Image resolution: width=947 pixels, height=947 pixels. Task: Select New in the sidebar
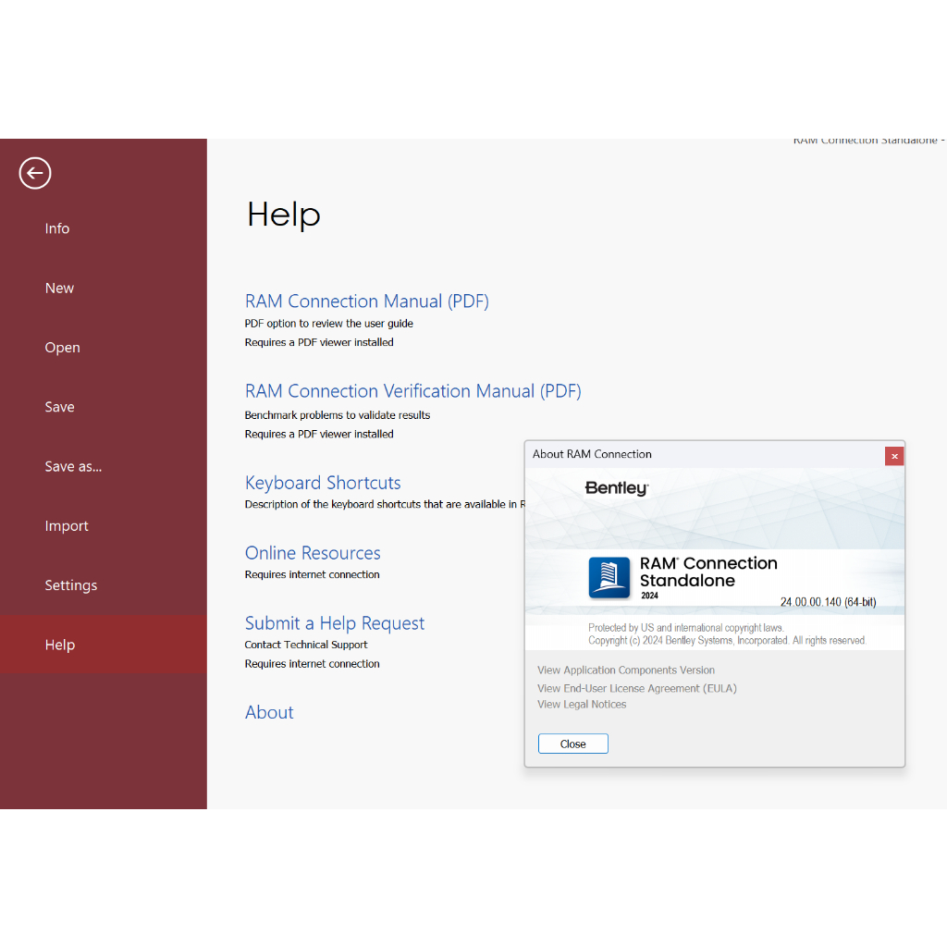pos(59,288)
